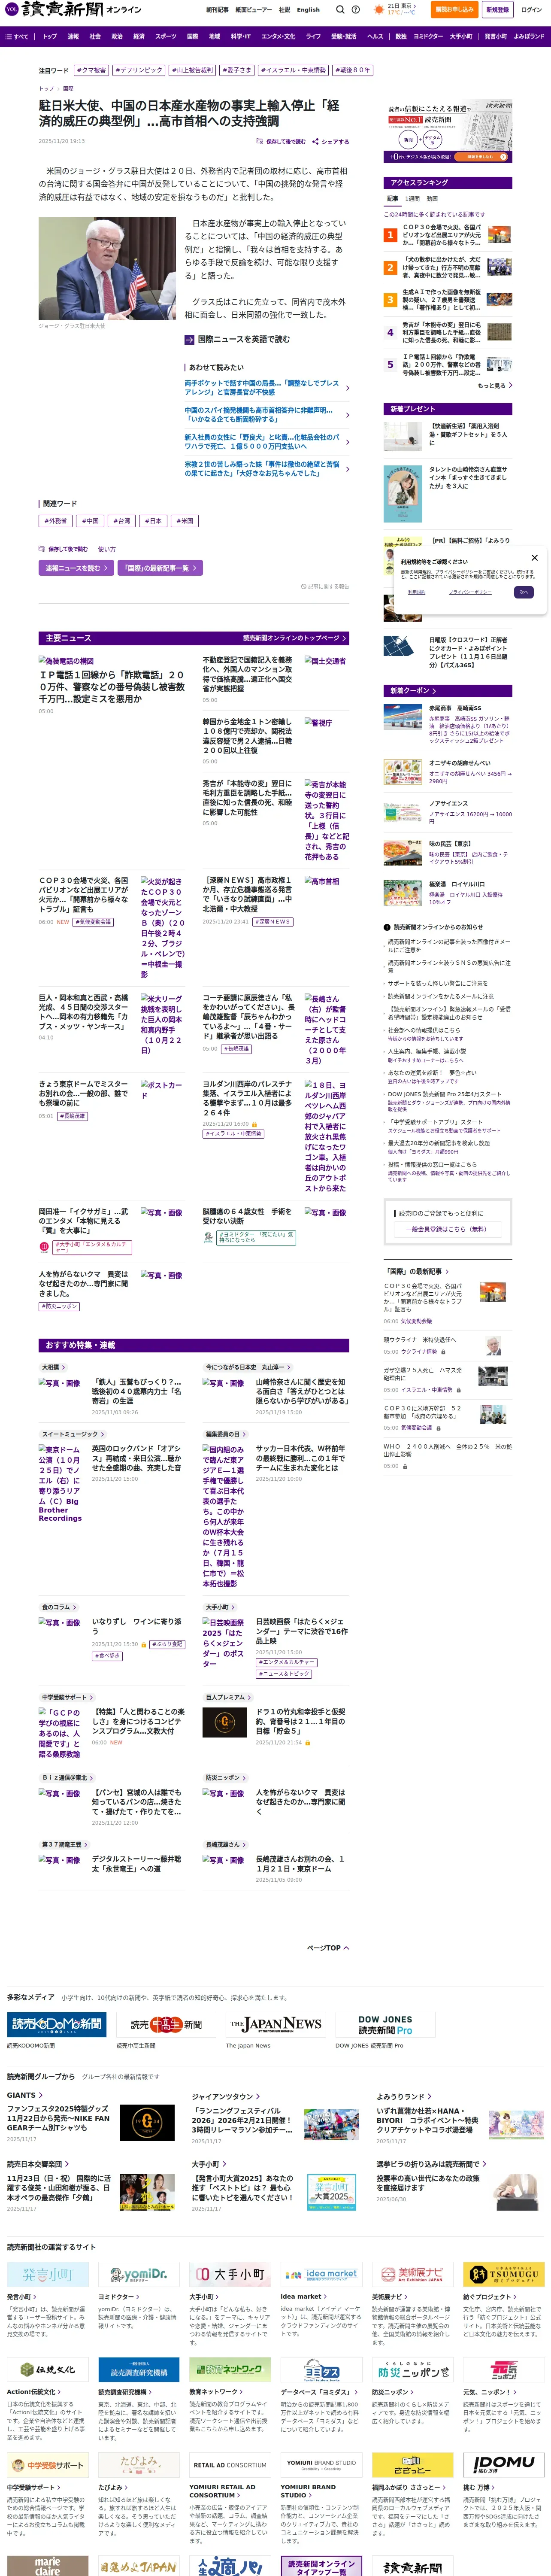Click the Yomiuri Shimbun Online logo

click(x=73, y=9)
